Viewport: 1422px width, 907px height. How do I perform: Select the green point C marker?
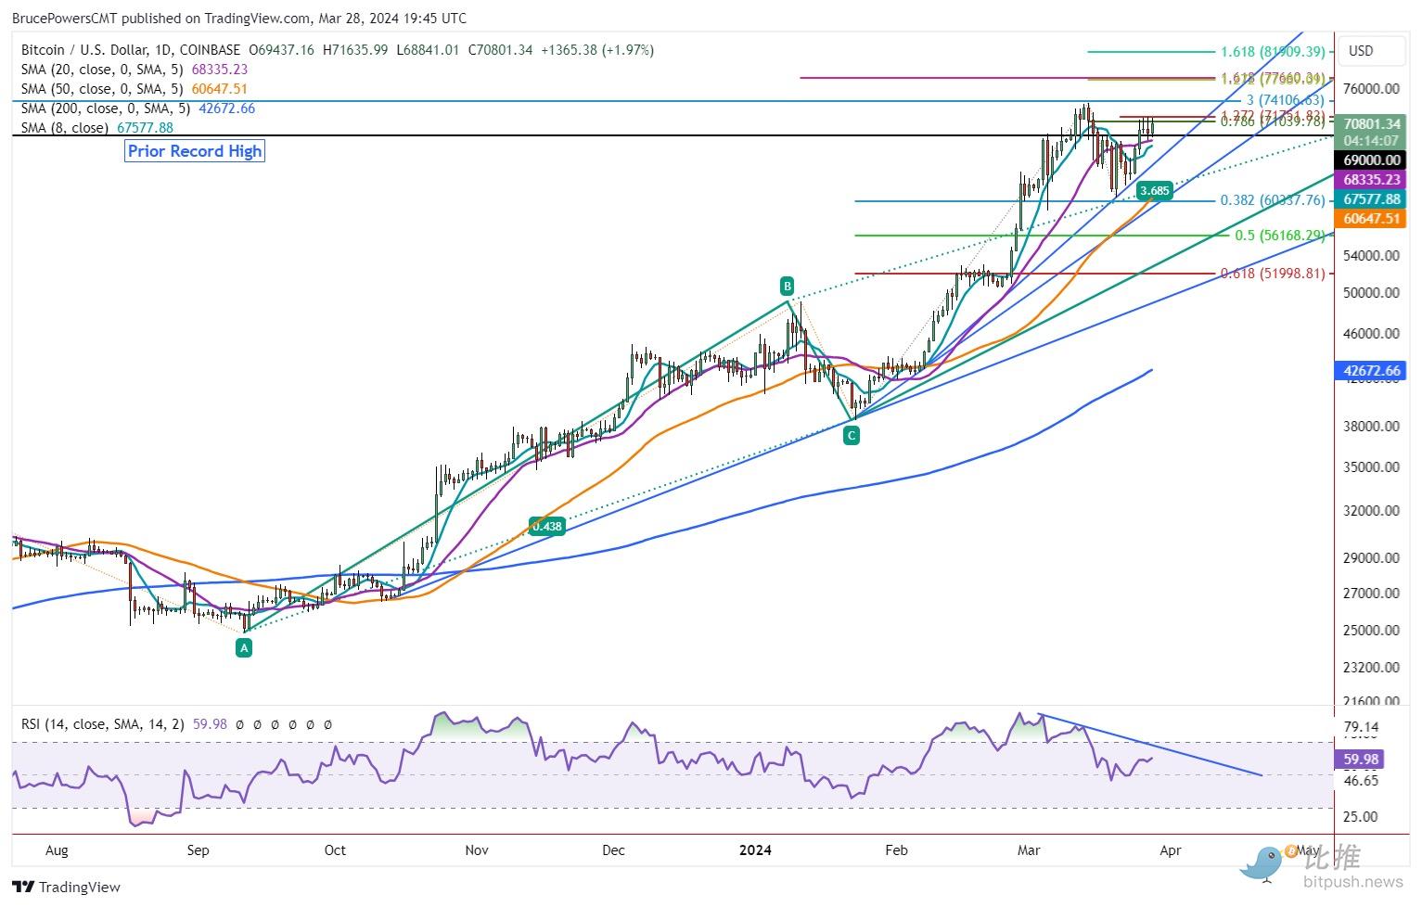[852, 434]
